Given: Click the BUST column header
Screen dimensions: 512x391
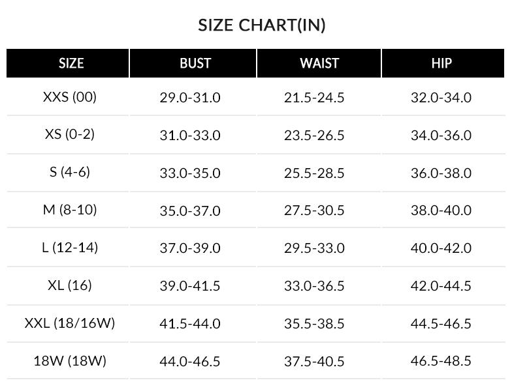Looking at the screenshot, I should (195, 63).
